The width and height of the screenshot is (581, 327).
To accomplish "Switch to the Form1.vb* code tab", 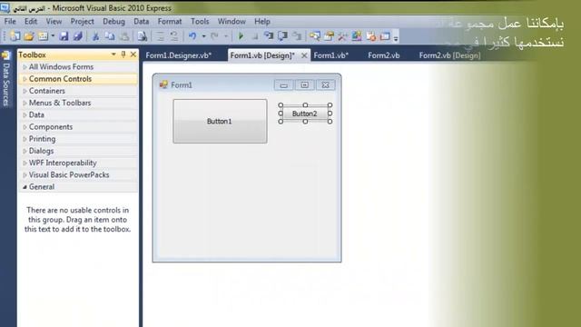I will [330, 55].
